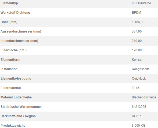
Task: Click the Aussendurchmesser (mm) label
Action: click(x=21, y=31)
